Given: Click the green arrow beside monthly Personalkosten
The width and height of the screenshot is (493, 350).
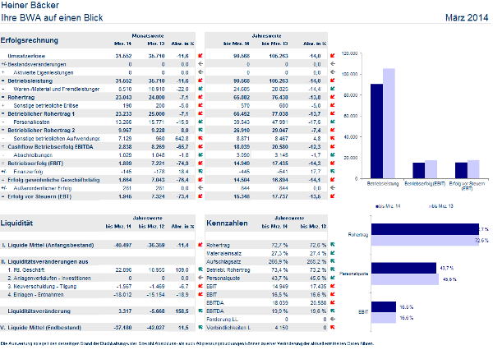Looking at the screenshot, I should click(x=200, y=122).
